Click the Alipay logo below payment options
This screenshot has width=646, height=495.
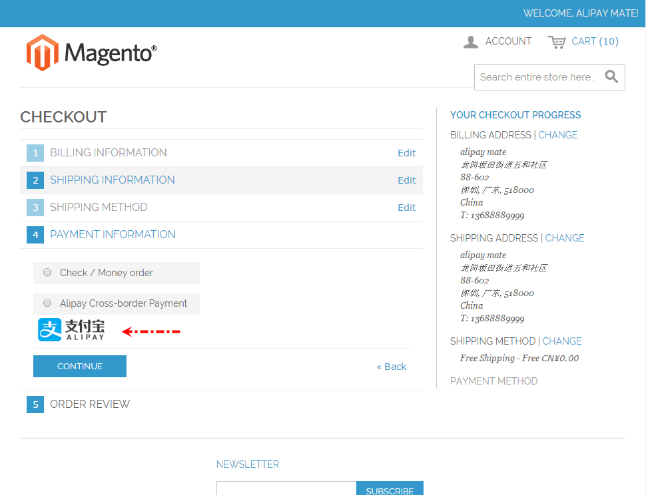tap(70, 330)
